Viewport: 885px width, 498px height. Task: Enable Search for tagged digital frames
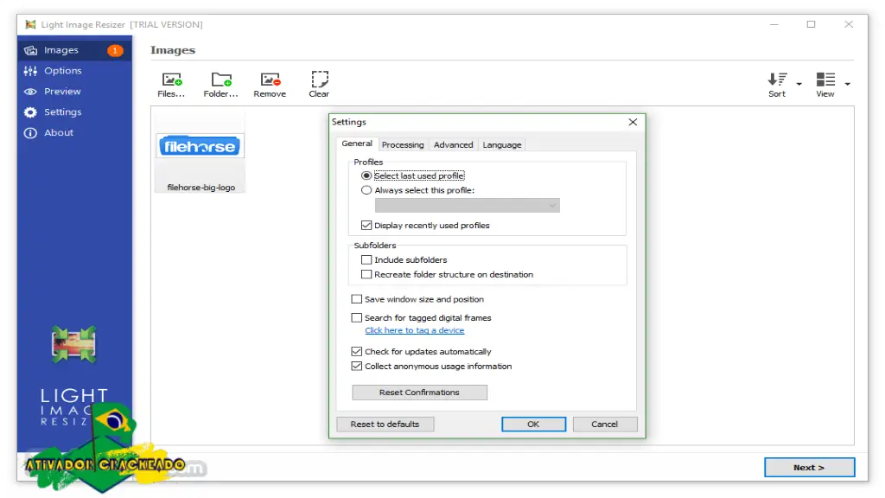pyautogui.click(x=357, y=318)
